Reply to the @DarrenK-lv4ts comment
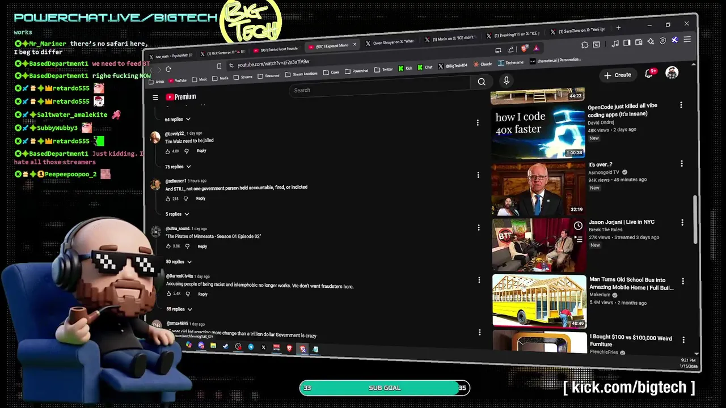Viewport: 726px width, 408px height. (x=202, y=294)
